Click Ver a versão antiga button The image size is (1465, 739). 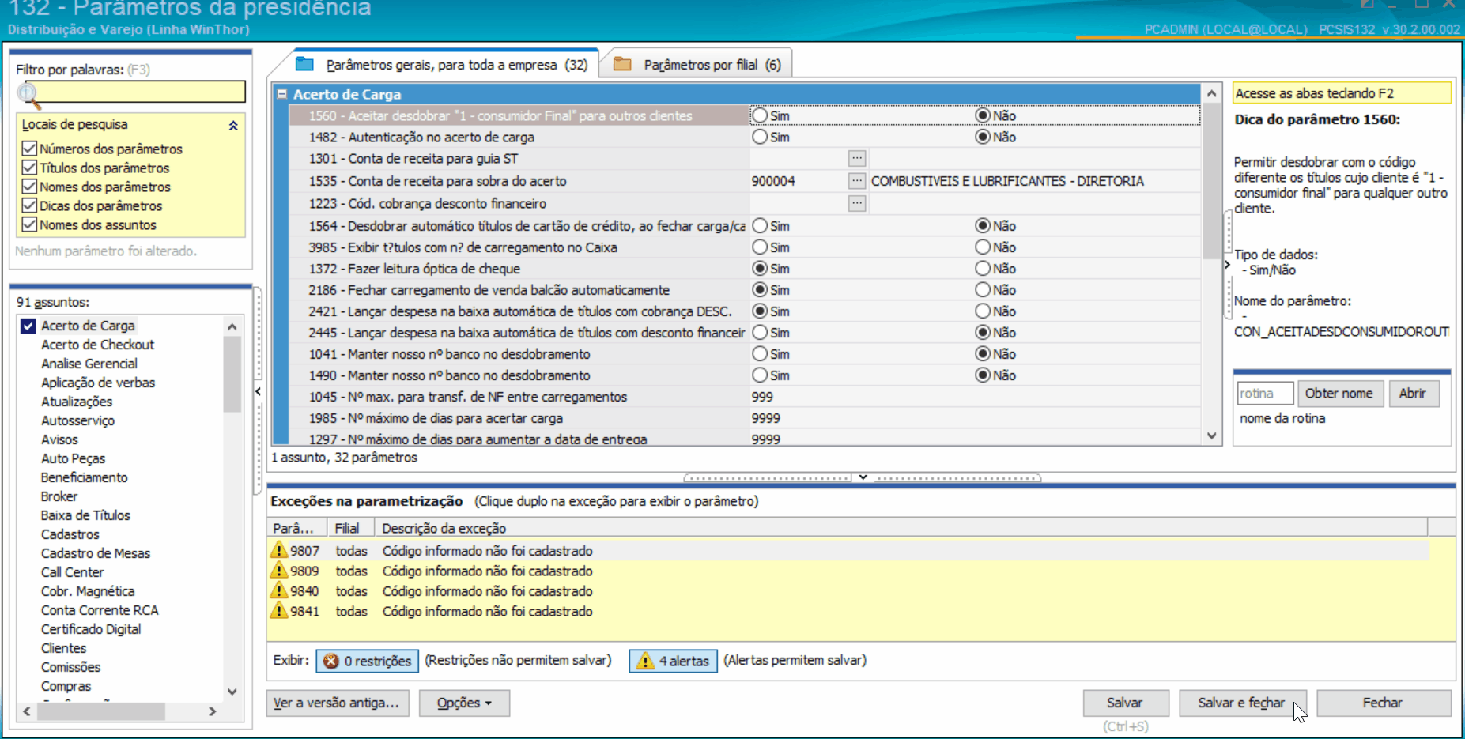338,703
